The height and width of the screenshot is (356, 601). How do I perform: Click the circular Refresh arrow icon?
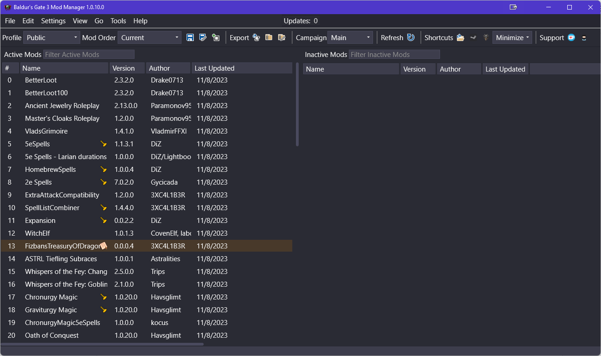click(411, 37)
